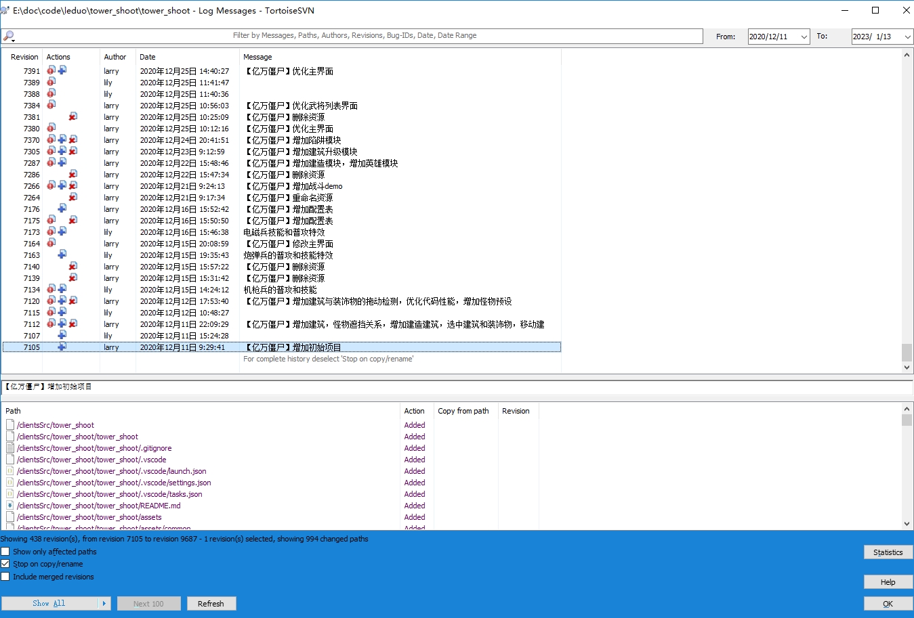Viewport: 914px width, 618px height.
Task: Open the To date dropdown
Action: pyautogui.click(x=907, y=37)
